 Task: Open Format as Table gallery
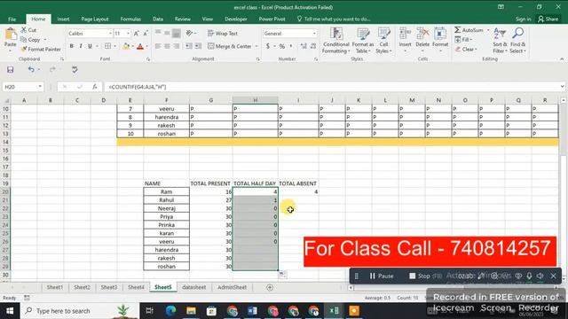363,41
